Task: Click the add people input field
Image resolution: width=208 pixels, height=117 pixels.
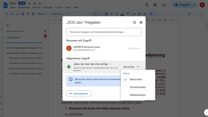Action: pos(104,32)
